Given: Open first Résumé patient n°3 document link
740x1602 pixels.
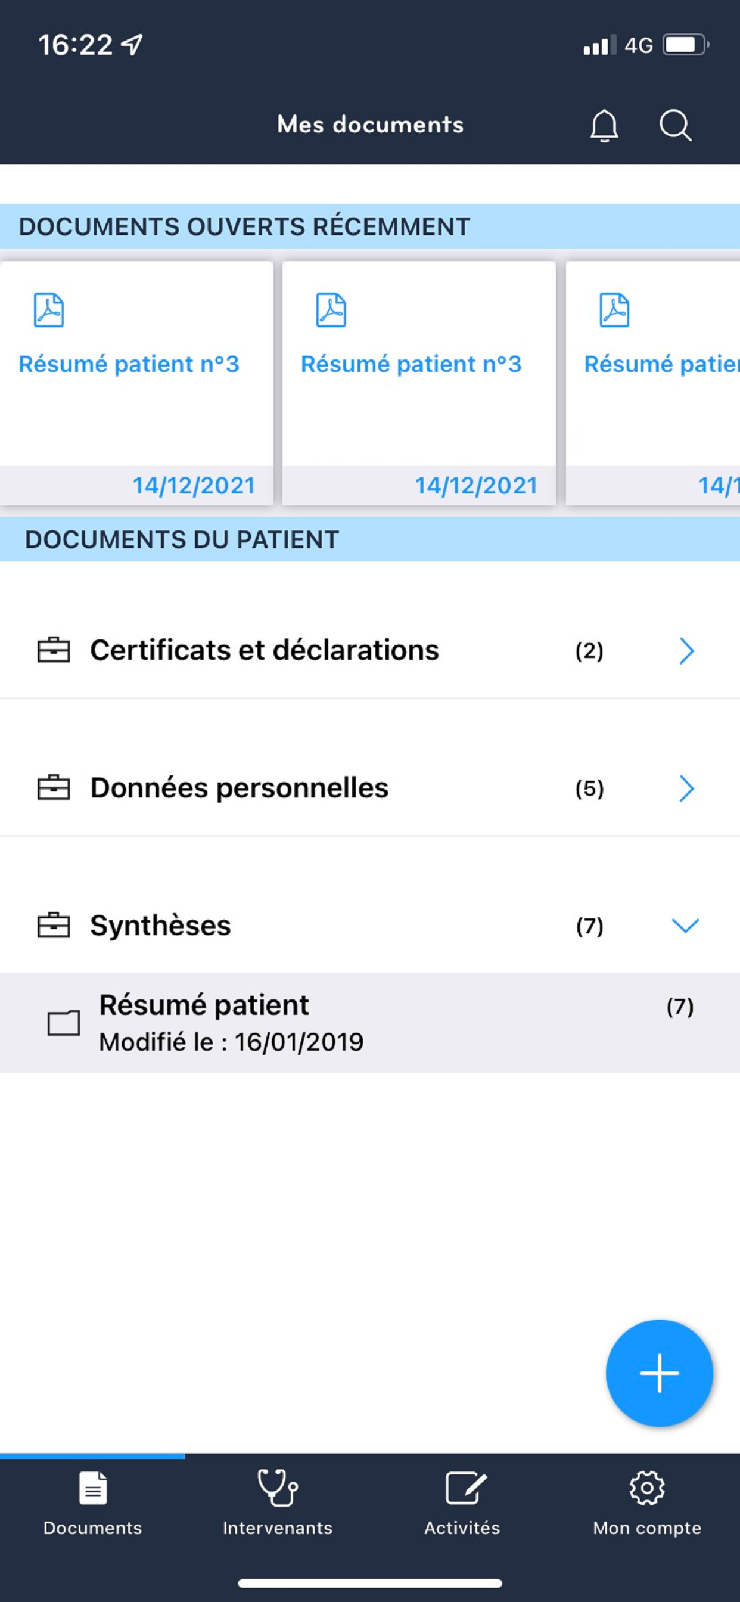Looking at the screenshot, I should click(x=129, y=364).
